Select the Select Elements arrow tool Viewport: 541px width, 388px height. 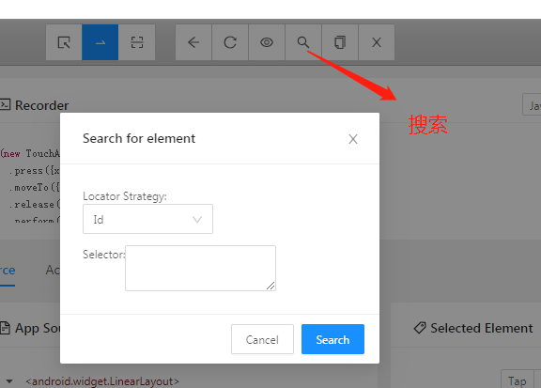[x=64, y=42]
